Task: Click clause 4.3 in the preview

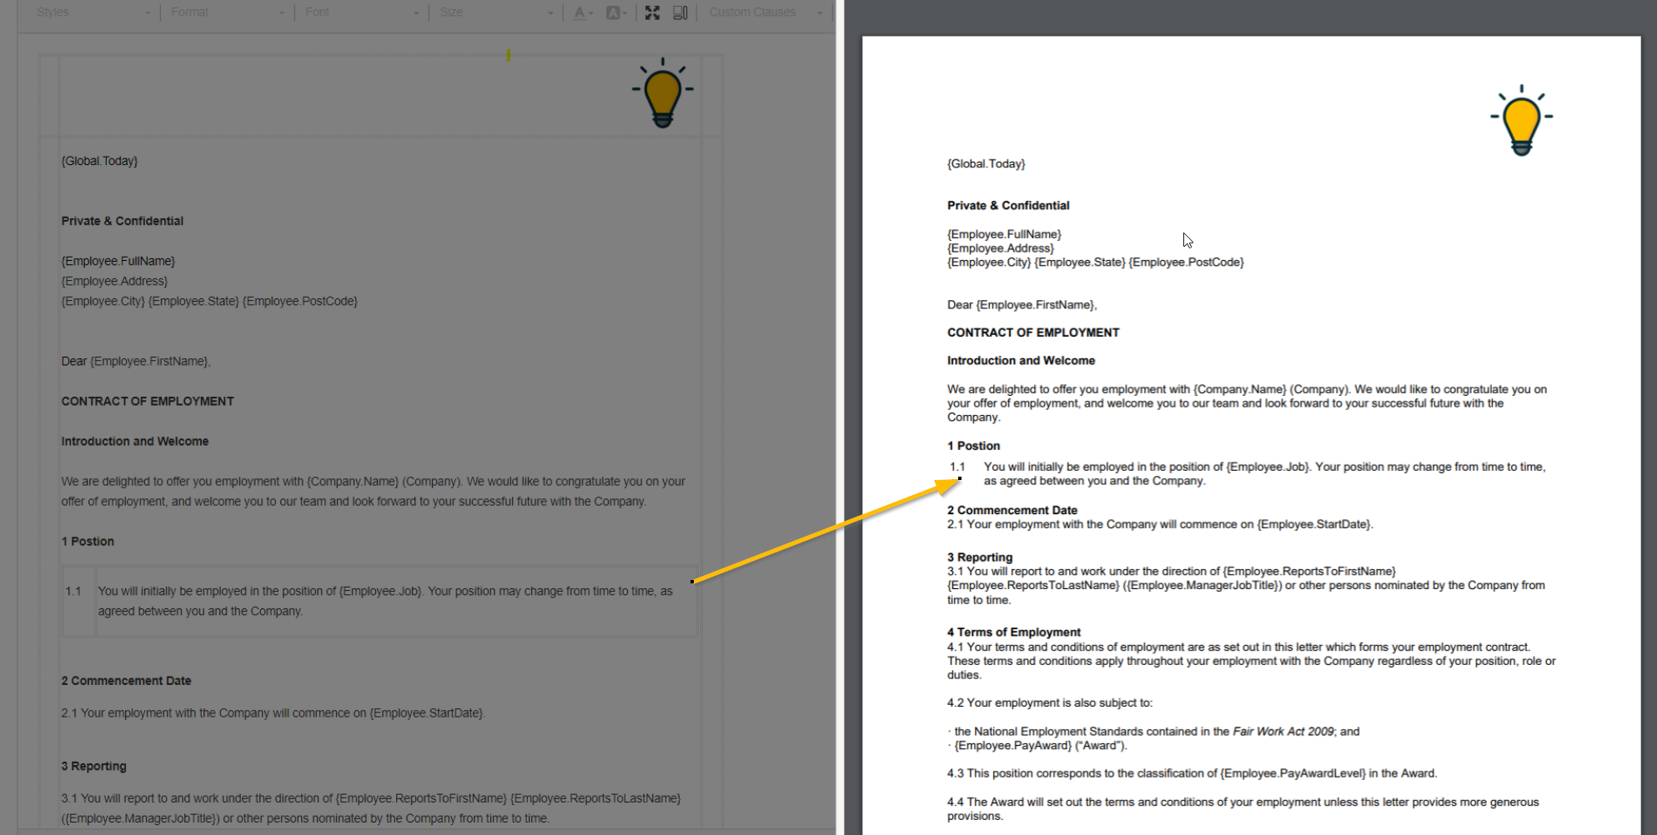Action: tap(1192, 773)
